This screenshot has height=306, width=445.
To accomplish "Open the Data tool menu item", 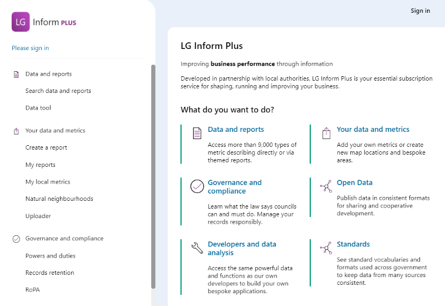I will pyautogui.click(x=38, y=108).
